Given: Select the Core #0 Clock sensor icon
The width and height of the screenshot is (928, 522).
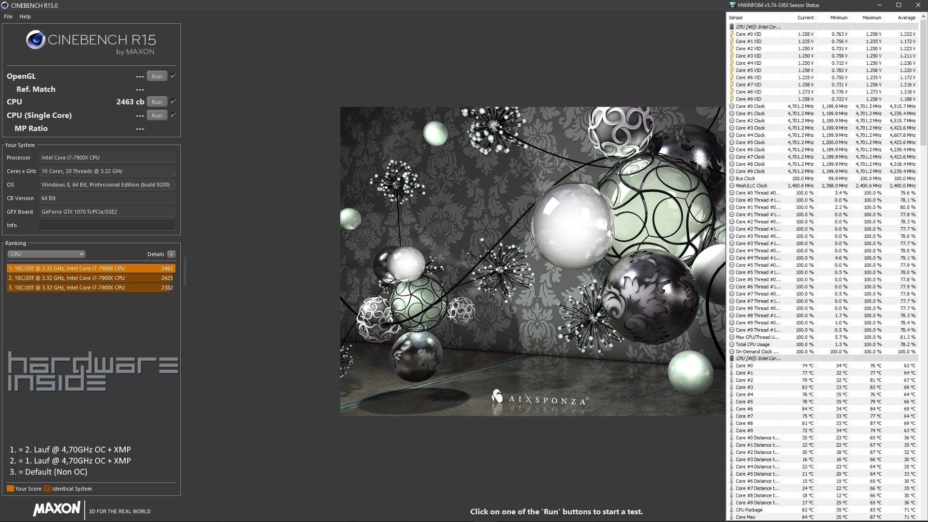Looking at the screenshot, I should coord(732,106).
